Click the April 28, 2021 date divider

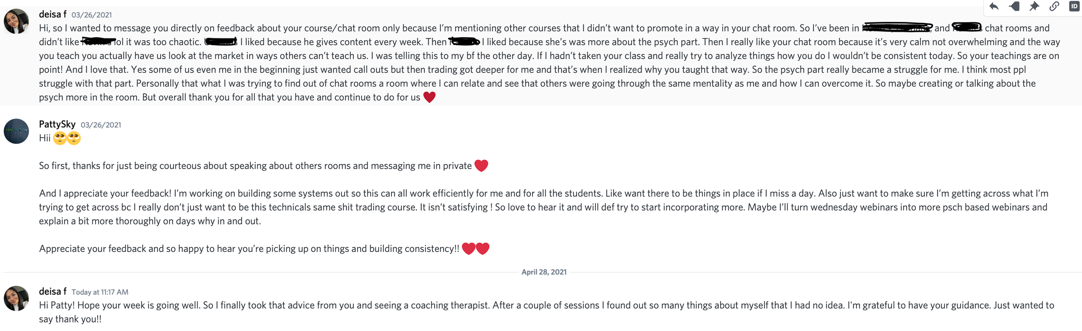pyautogui.click(x=544, y=272)
